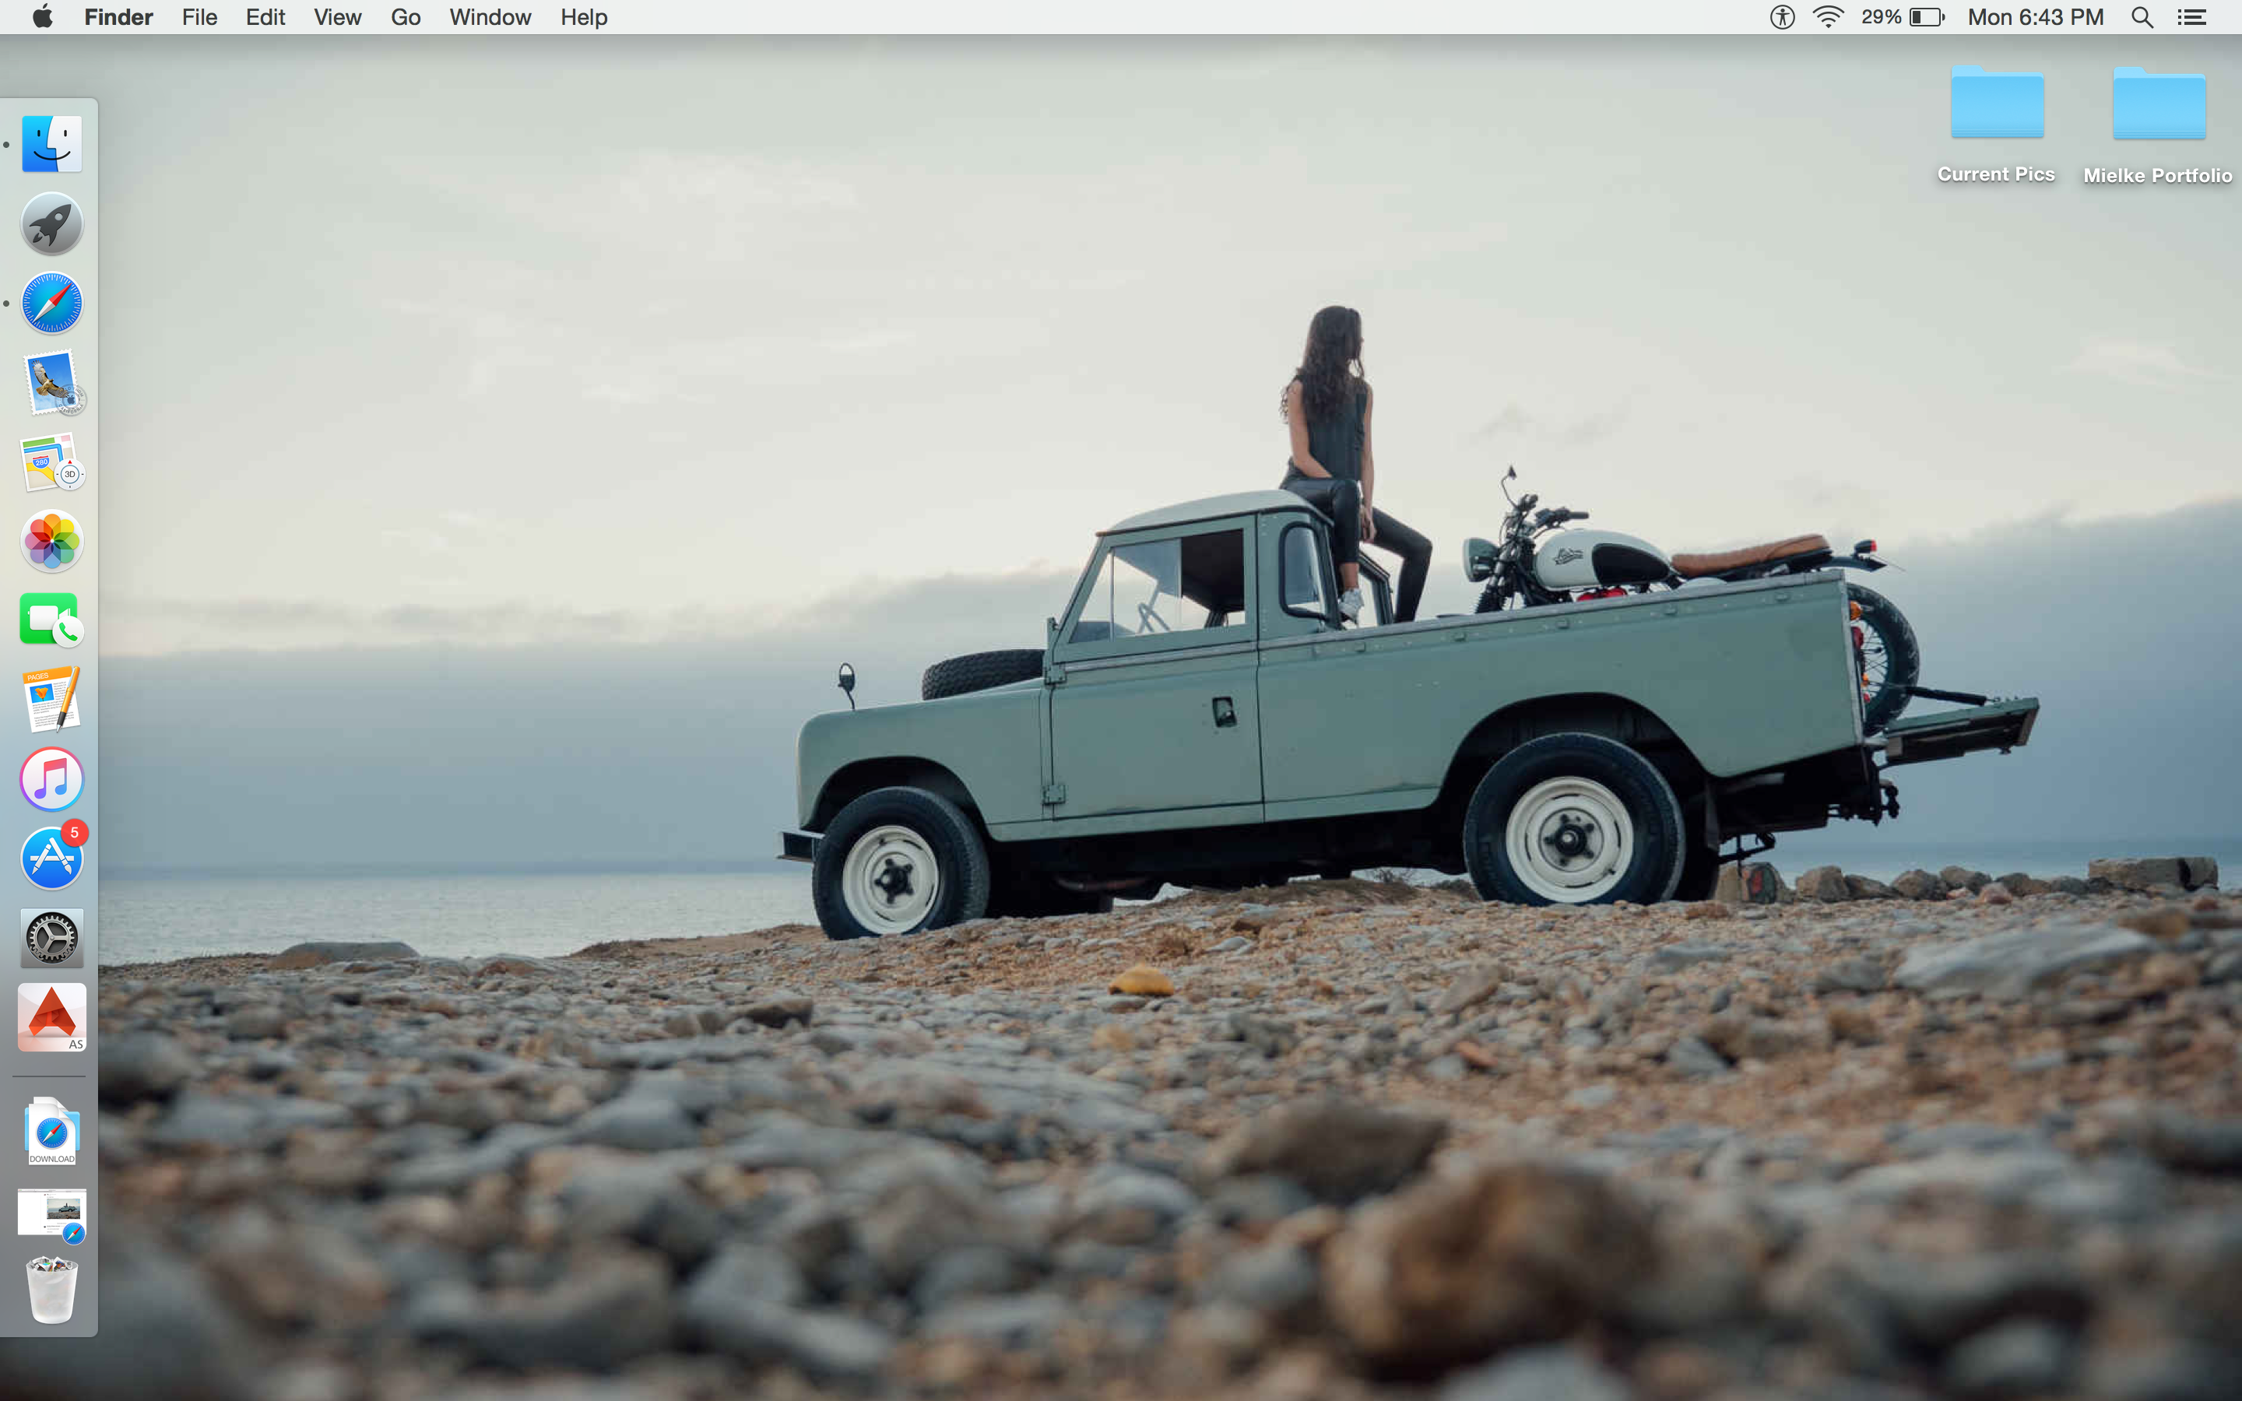Open Photos pinwheel icon in Dock

(52, 541)
